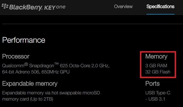This screenshot has height=107, width=183.
Task: Click the 64-bit Adreno 506 GPU line
Action: click(36, 72)
